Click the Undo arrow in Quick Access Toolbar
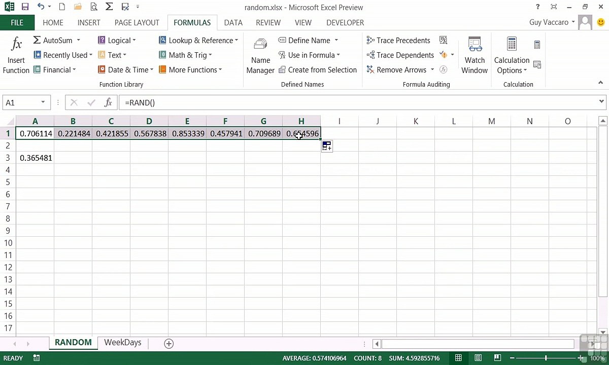Screen dimensions: 609x365 click(x=40, y=7)
